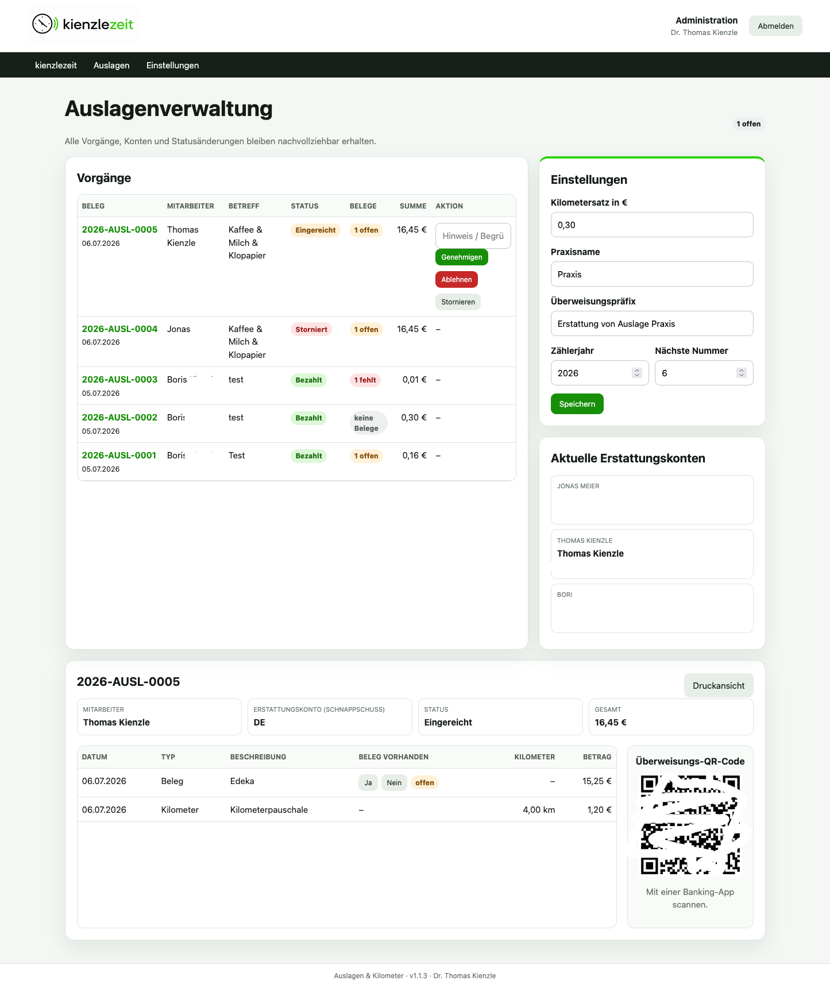Click the '0,30 €' sum in Vorgänge
The image size is (830, 988).
(x=414, y=418)
